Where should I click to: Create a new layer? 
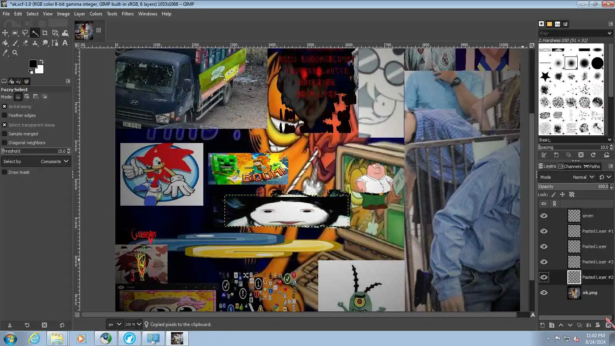(x=542, y=325)
